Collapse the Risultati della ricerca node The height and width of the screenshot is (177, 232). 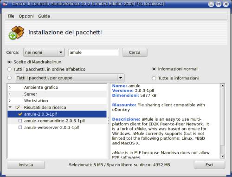(10, 107)
